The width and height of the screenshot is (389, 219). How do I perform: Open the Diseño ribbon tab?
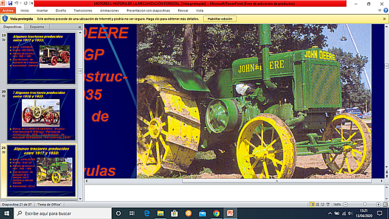click(x=61, y=10)
